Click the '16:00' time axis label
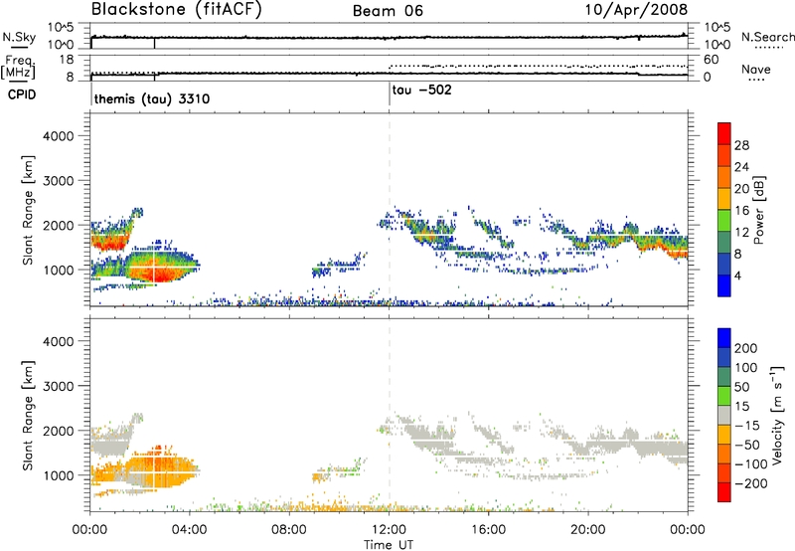795x551 pixels. (x=488, y=530)
